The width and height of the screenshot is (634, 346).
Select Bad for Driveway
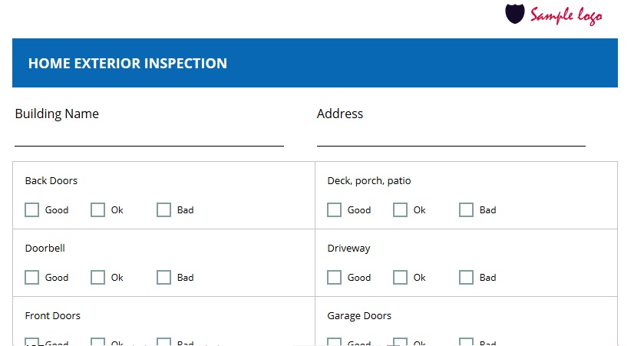pos(466,277)
